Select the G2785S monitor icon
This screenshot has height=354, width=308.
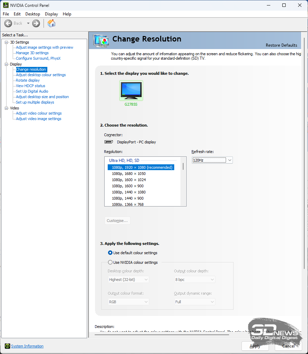coord(131,91)
